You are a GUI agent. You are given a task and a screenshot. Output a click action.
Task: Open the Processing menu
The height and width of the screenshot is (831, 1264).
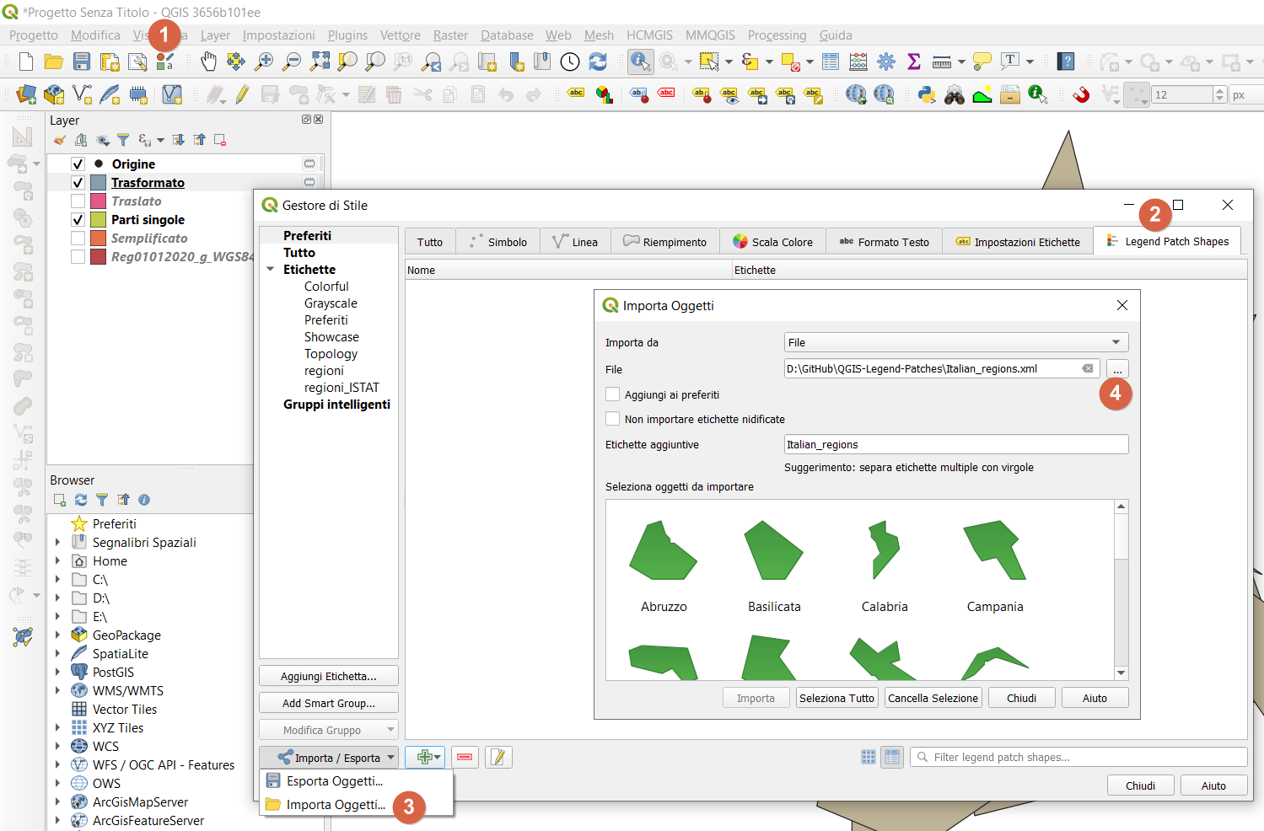777,35
